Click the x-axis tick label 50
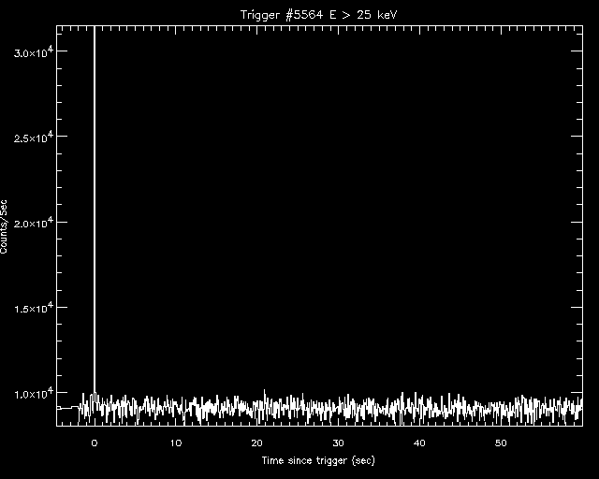This screenshot has width=599, height=479. click(501, 443)
